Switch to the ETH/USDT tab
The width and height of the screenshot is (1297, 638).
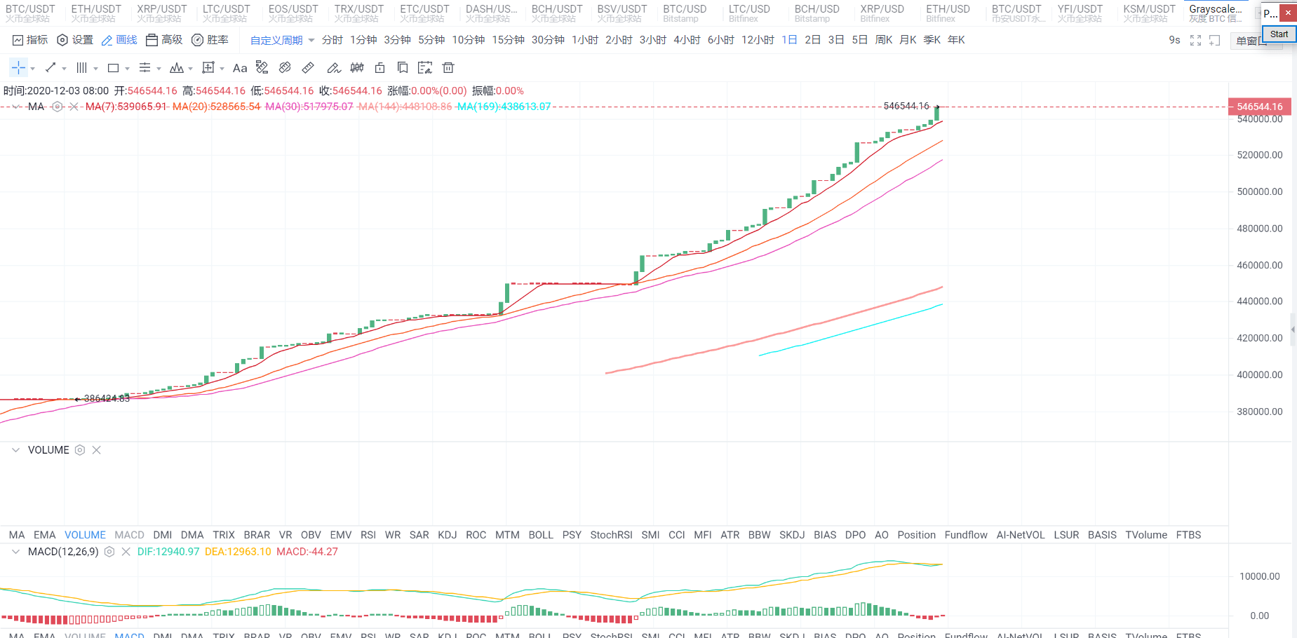pos(96,13)
